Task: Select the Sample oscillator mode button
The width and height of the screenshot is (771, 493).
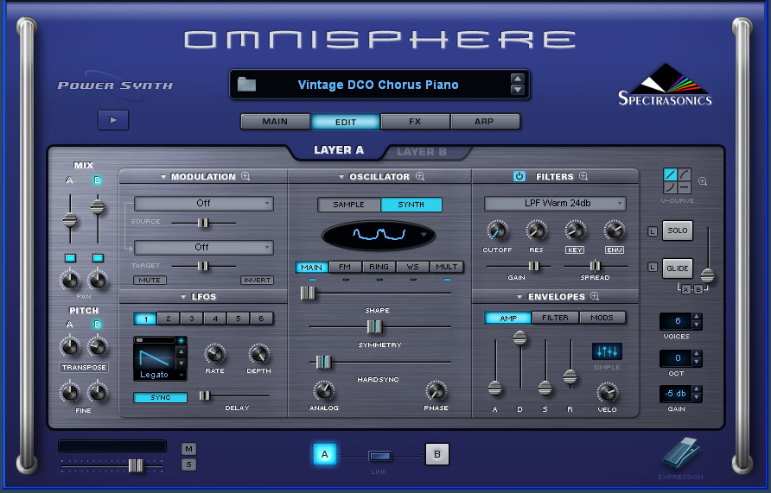Action: [348, 205]
